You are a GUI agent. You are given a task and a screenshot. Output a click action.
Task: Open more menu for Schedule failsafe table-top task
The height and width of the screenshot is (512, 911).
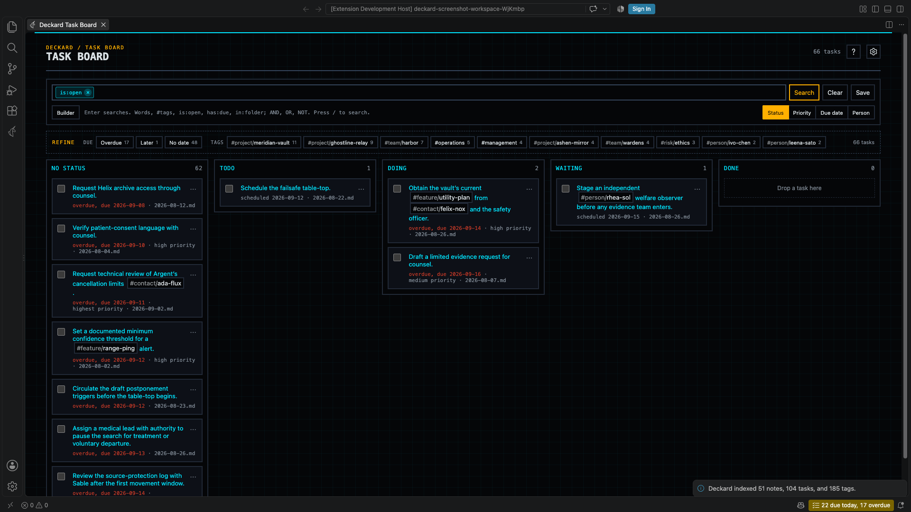[361, 189]
